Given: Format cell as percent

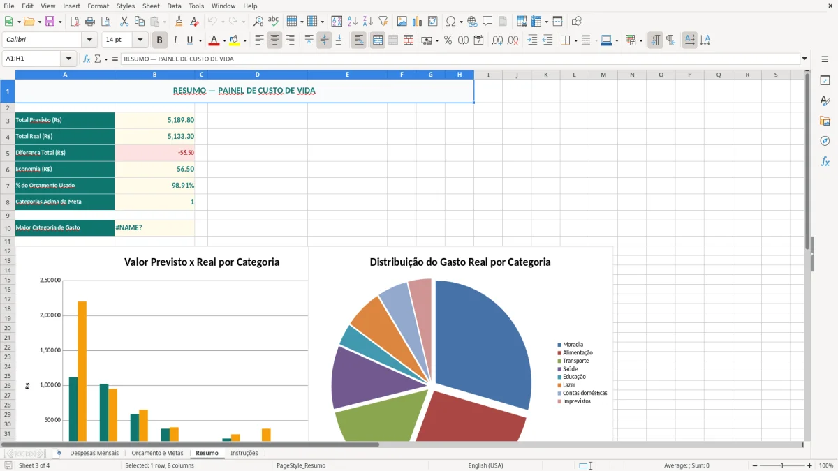Looking at the screenshot, I should pos(448,40).
